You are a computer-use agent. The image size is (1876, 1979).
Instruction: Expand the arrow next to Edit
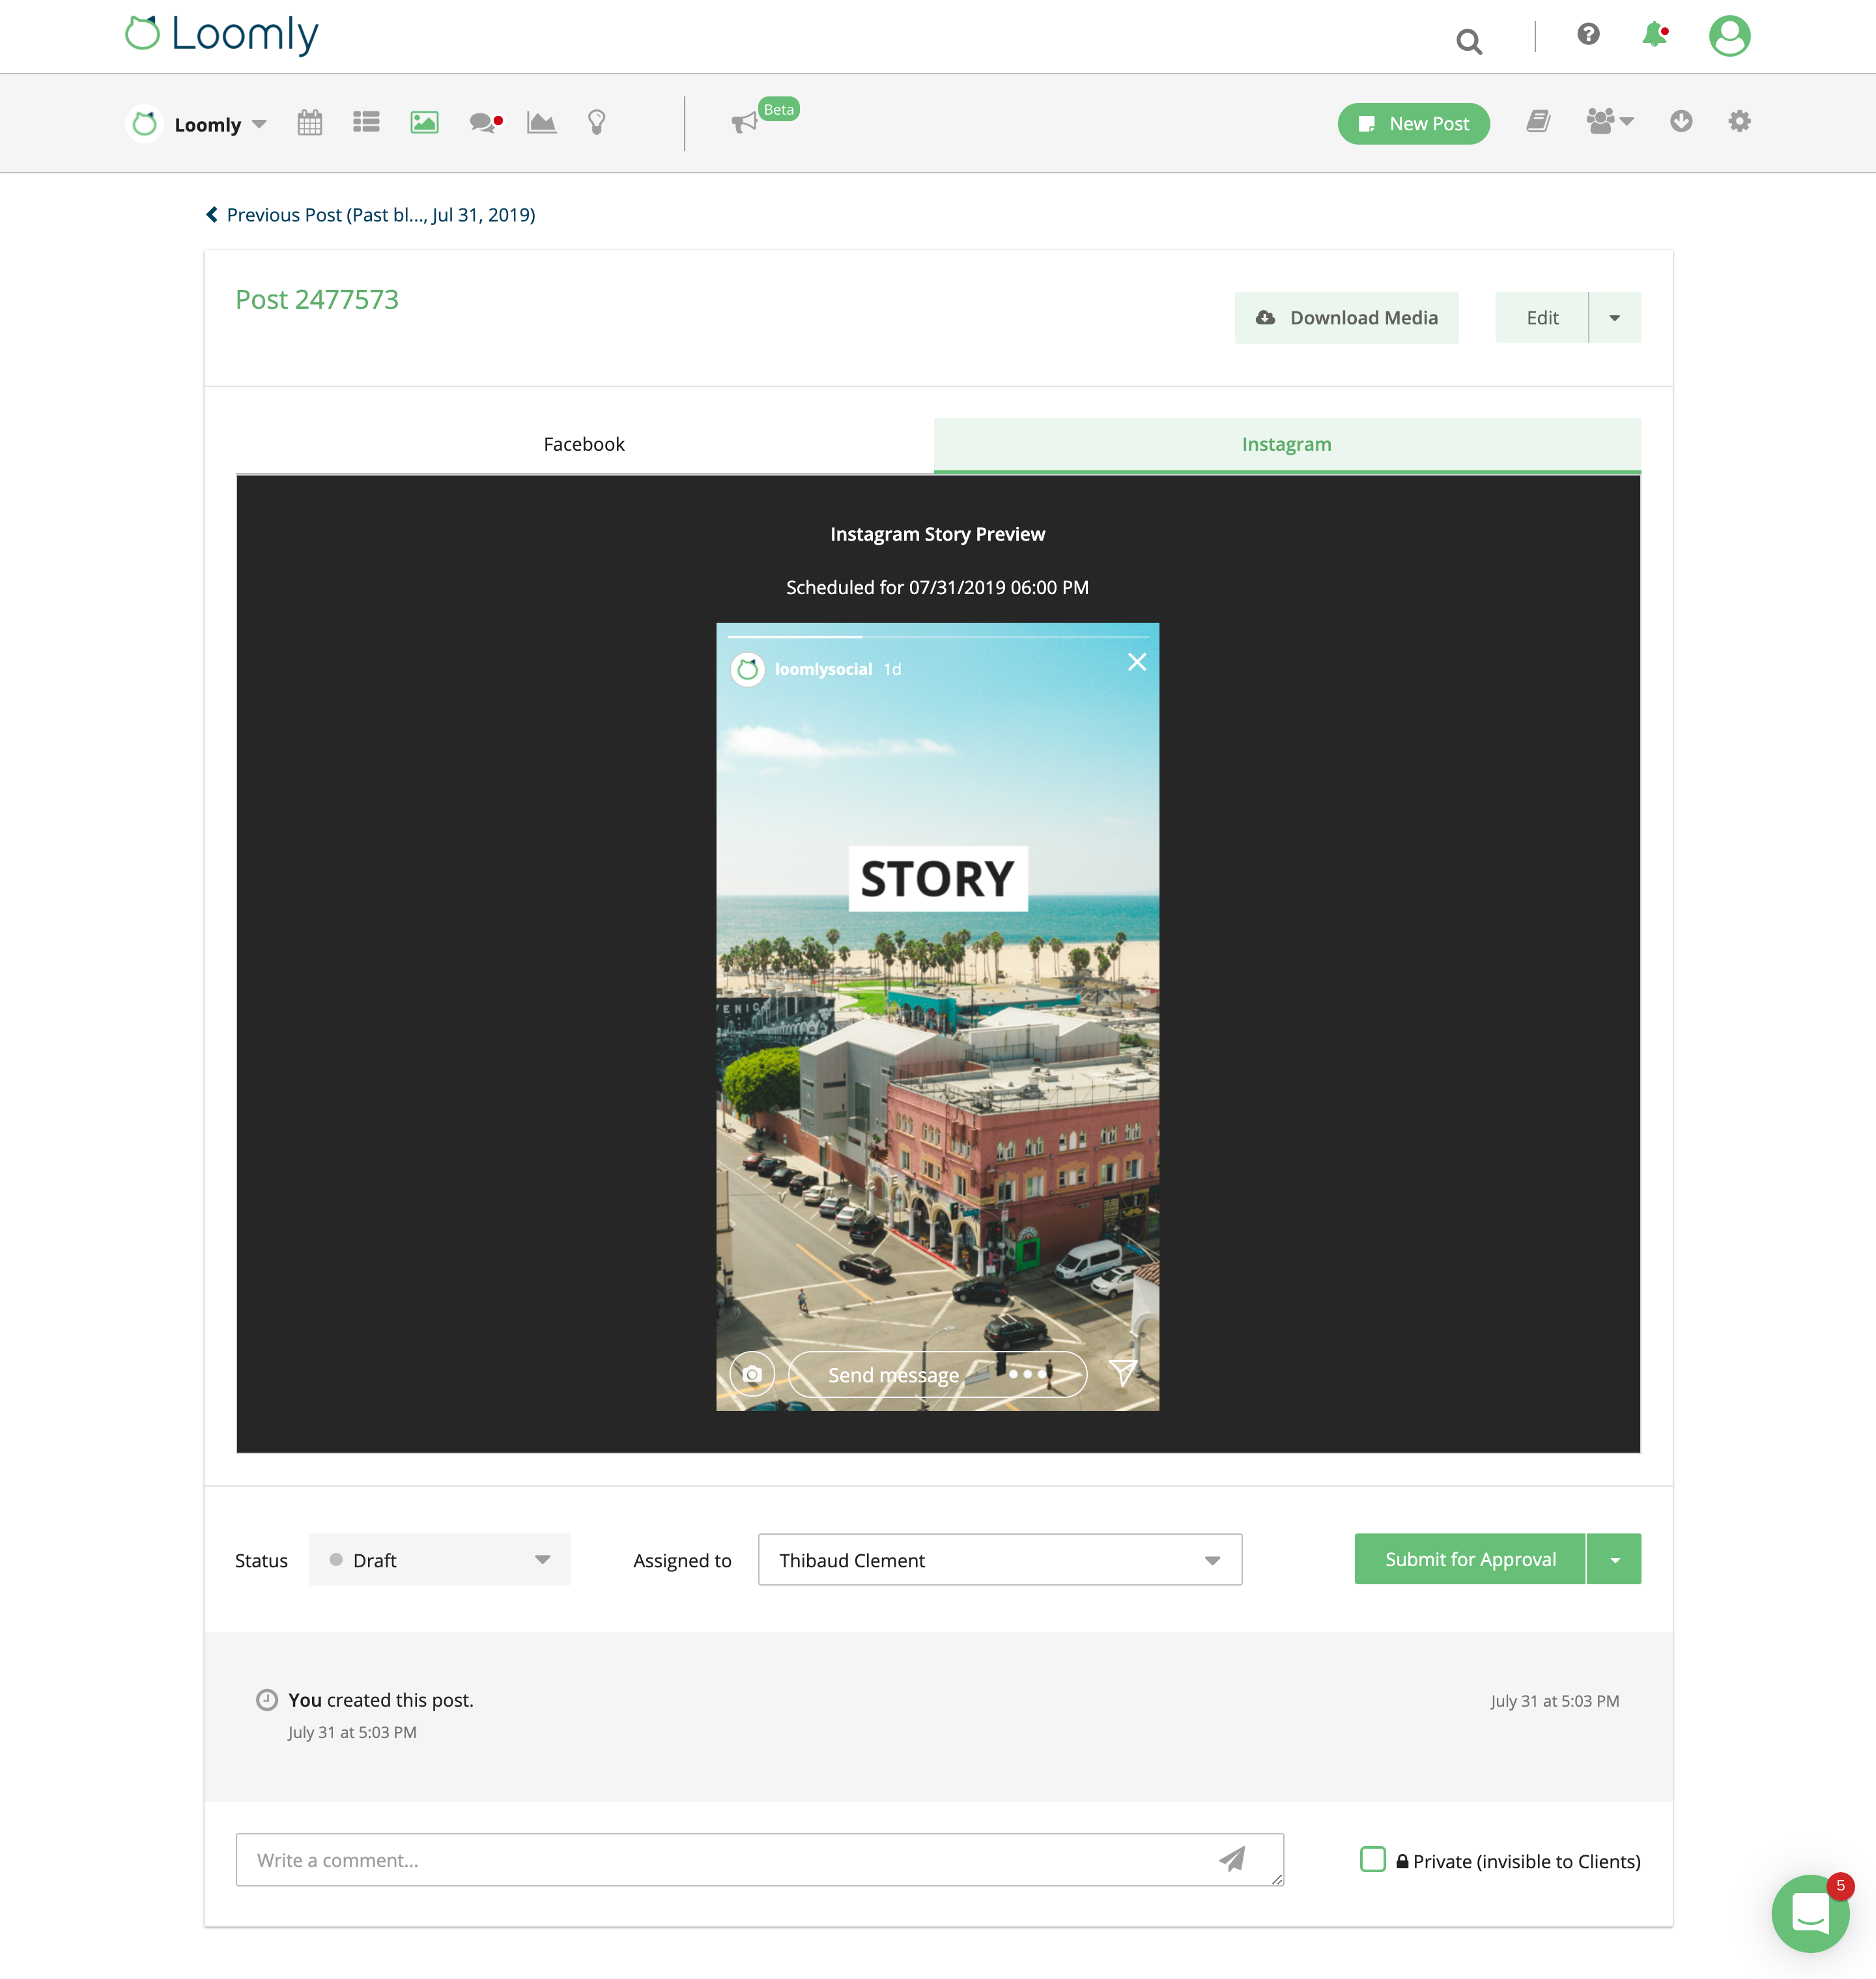[1614, 318]
